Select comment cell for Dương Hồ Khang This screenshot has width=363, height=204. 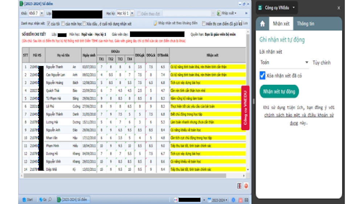[208, 154]
